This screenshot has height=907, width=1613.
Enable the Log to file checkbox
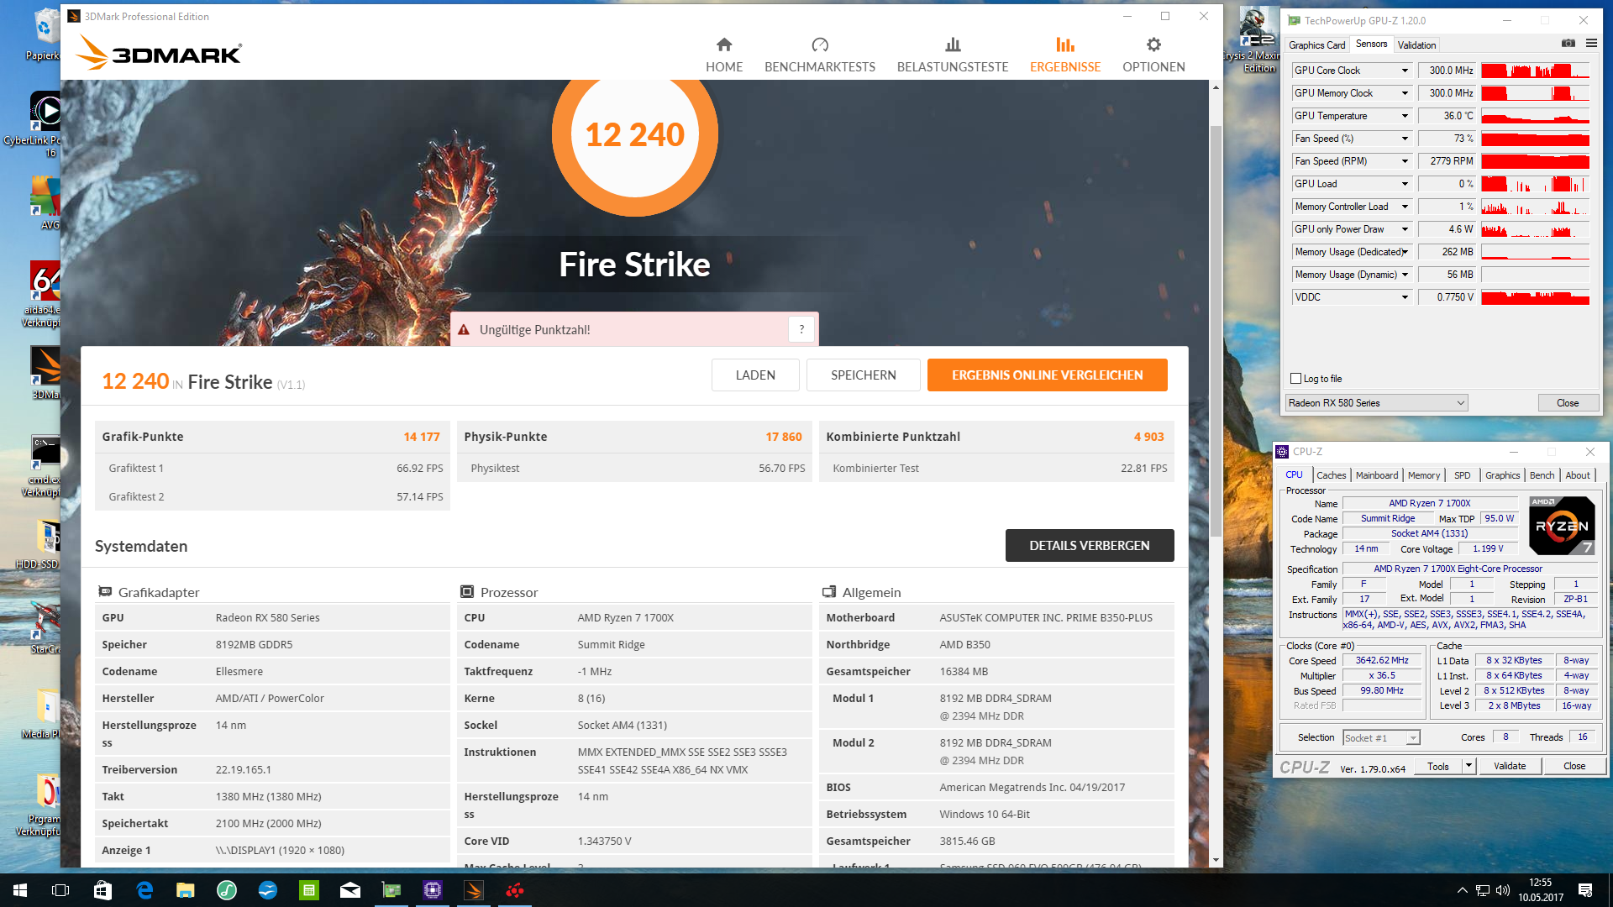(1295, 379)
